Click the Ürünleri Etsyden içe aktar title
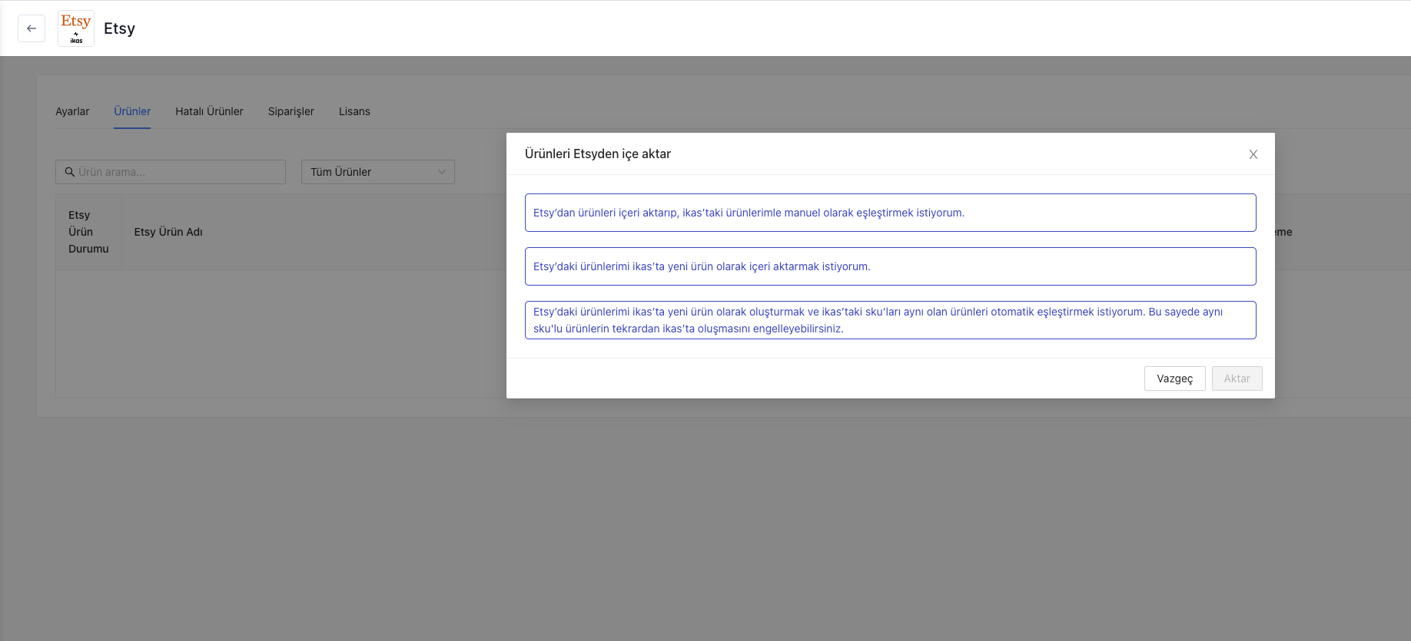This screenshot has height=641, width=1411. click(x=598, y=154)
